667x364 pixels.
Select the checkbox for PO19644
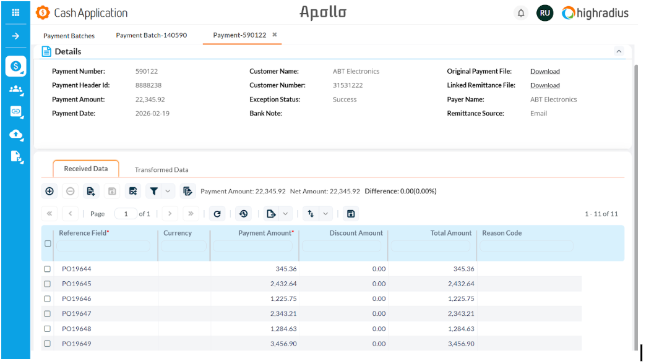click(x=47, y=269)
